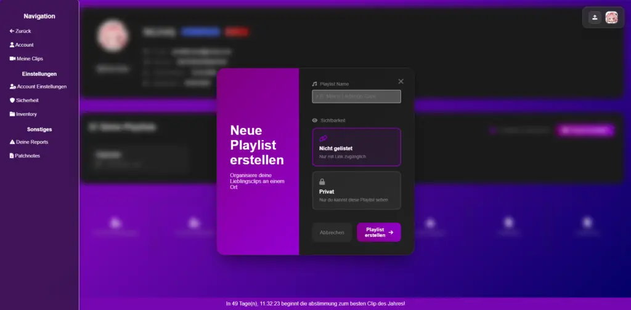The width and height of the screenshot is (631, 310).
Task: Click the shield icon beside Sicherheit
Action: tap(12, 100)
